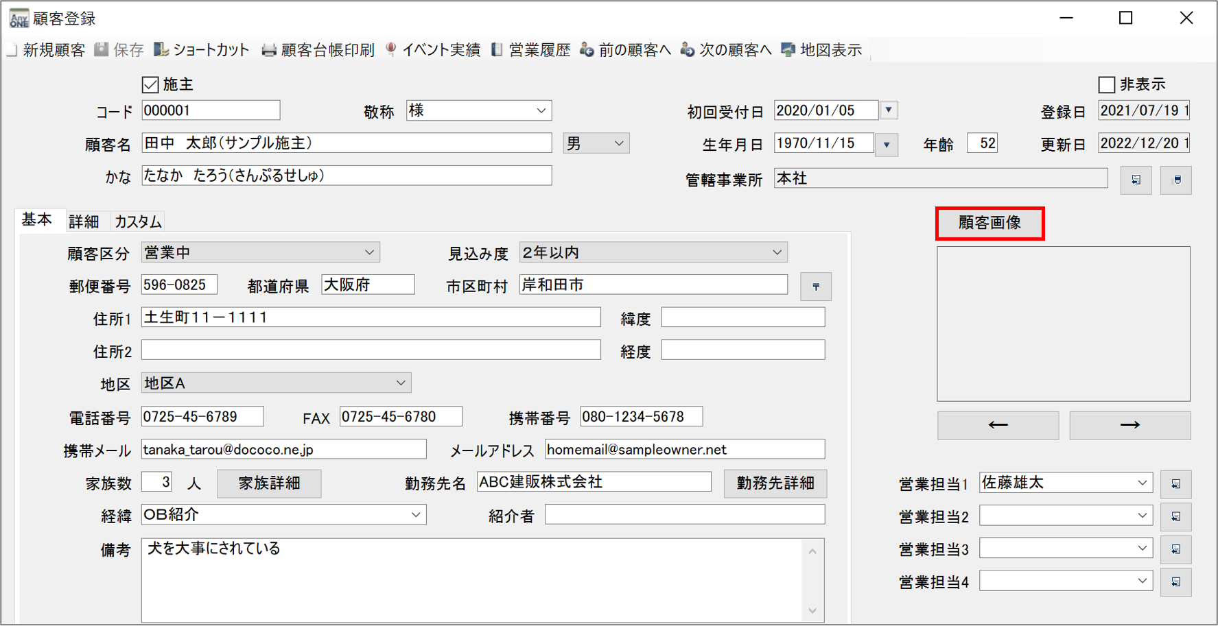Screen dimensions: 1218x626
Task: Open イベント実績 event results
Action: coord(433,50)
